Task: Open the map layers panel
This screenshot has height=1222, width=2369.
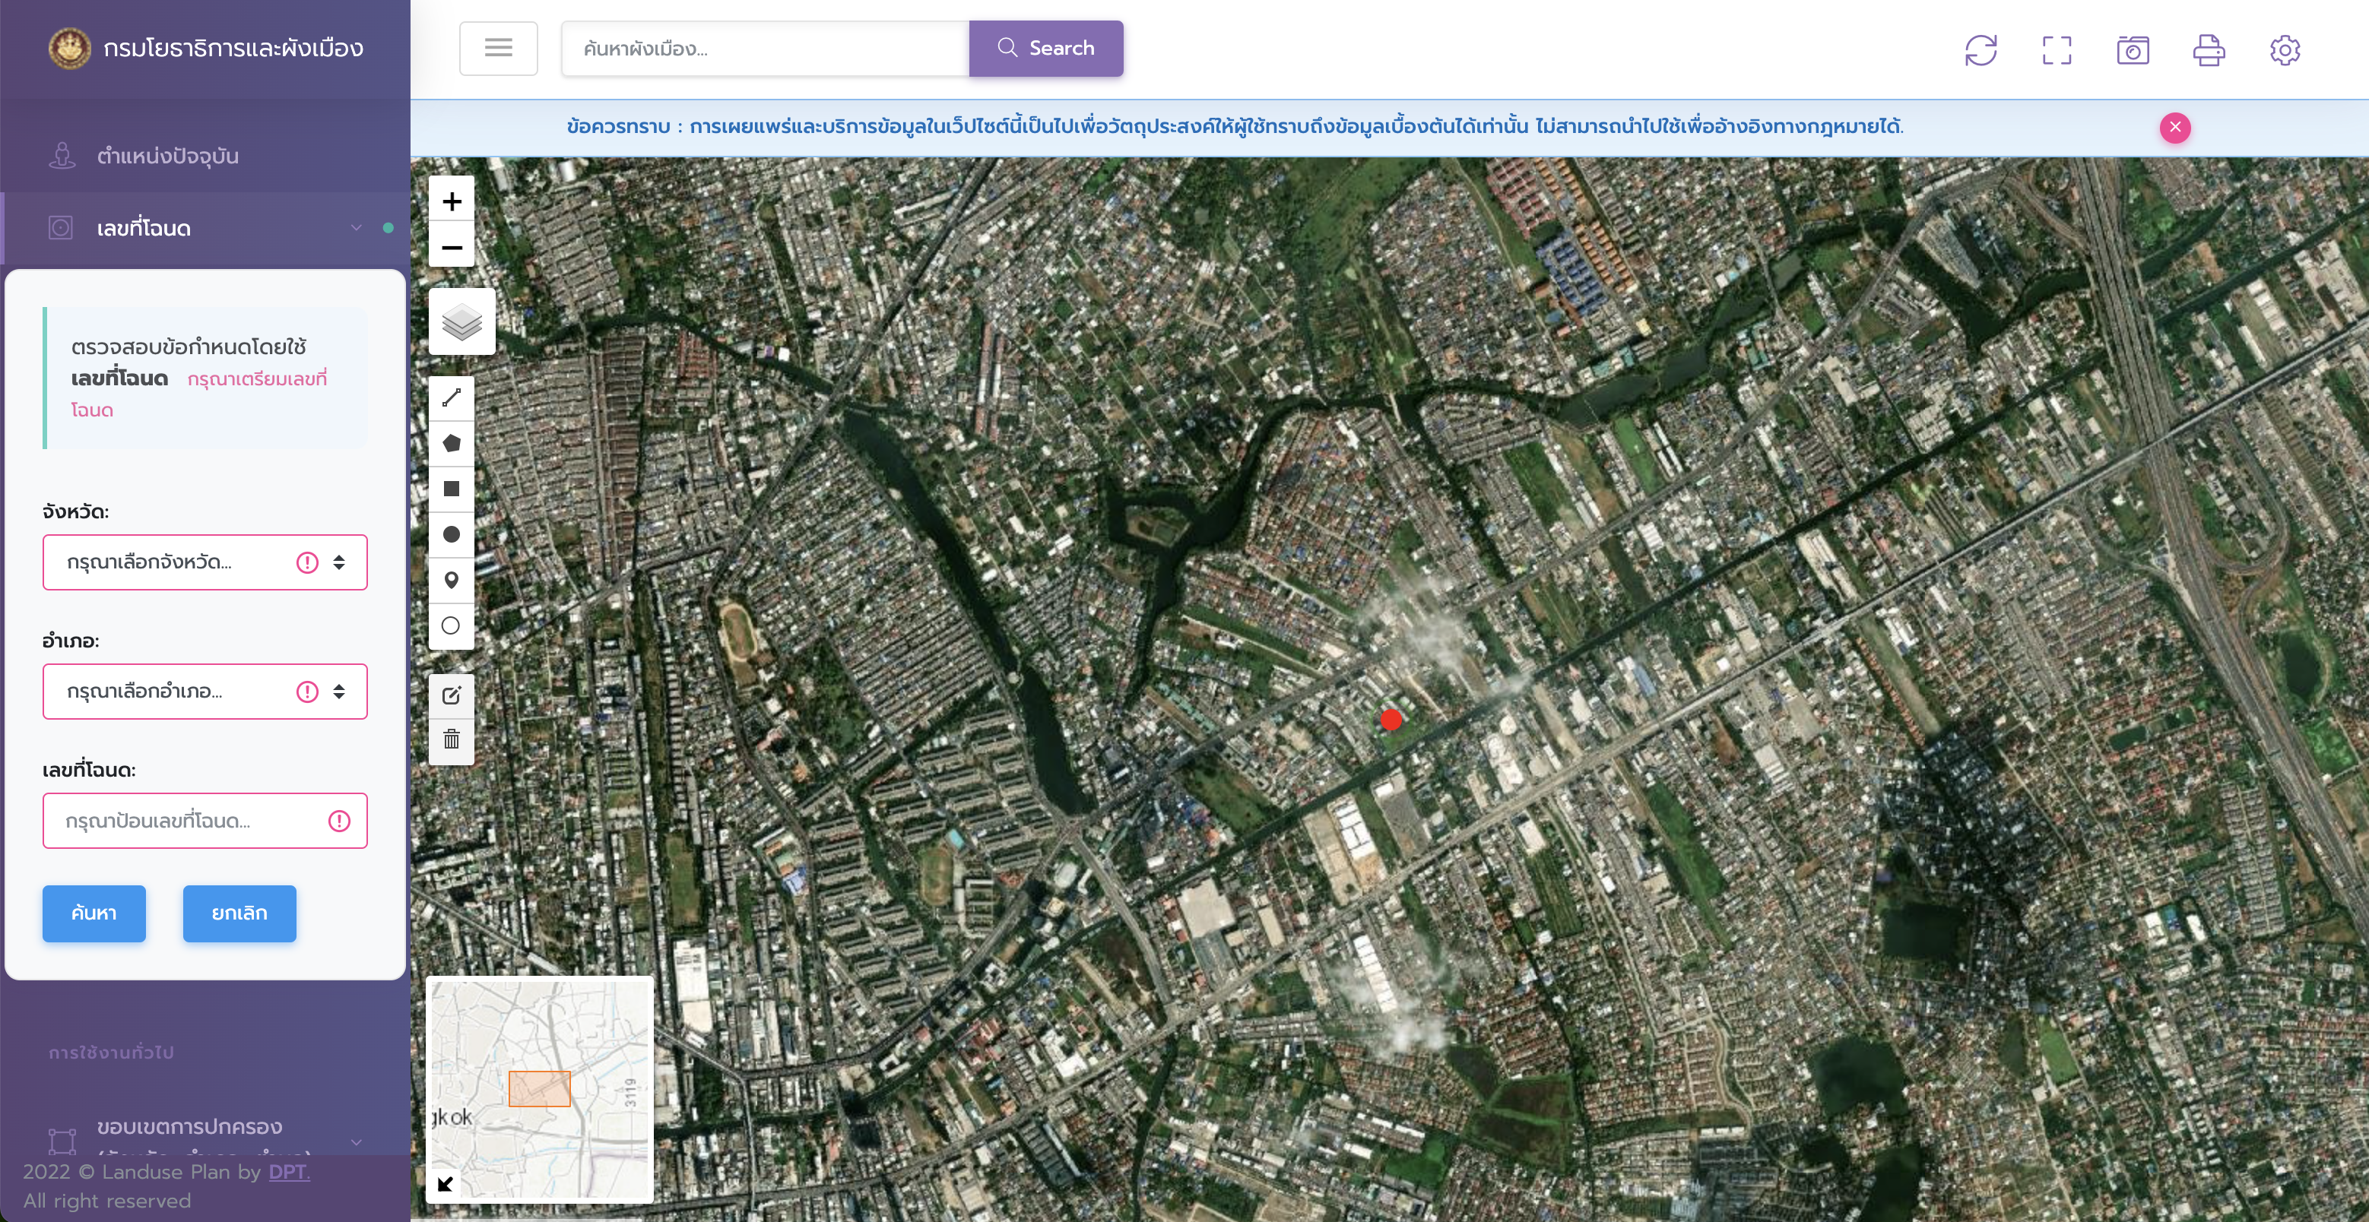Action: point(461,321)
